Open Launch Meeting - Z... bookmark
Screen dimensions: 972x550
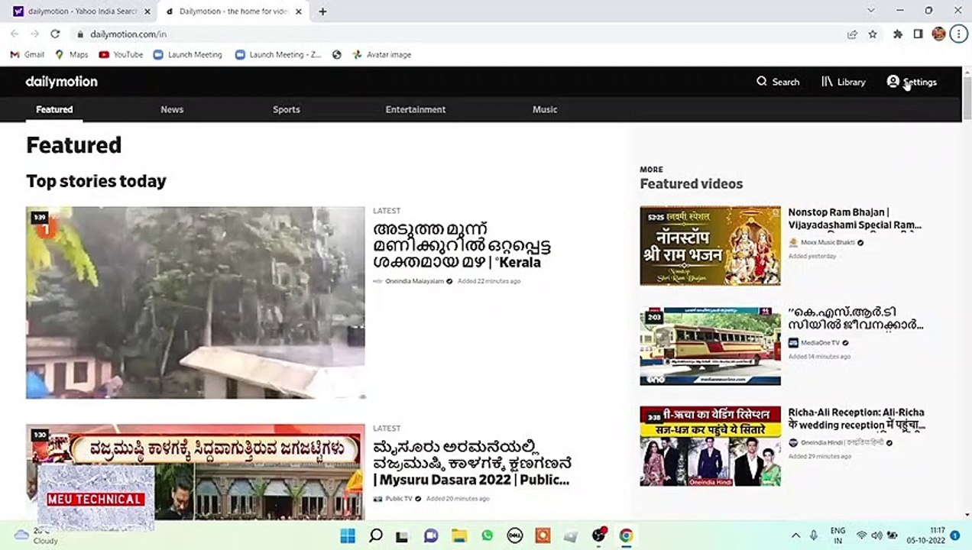(279, 55)
